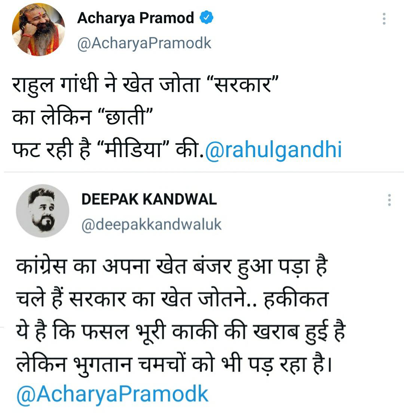
Task: Open the @deepakkandwaluk handle
Action: coord(151,224)
